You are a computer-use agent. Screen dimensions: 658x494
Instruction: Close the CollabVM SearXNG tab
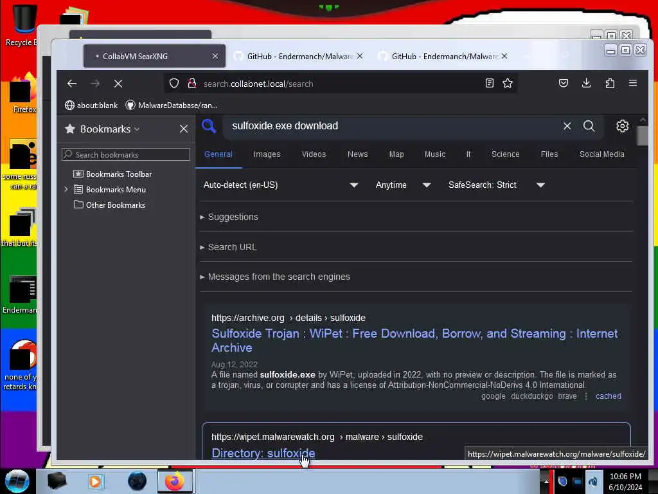tap(215, 56)
